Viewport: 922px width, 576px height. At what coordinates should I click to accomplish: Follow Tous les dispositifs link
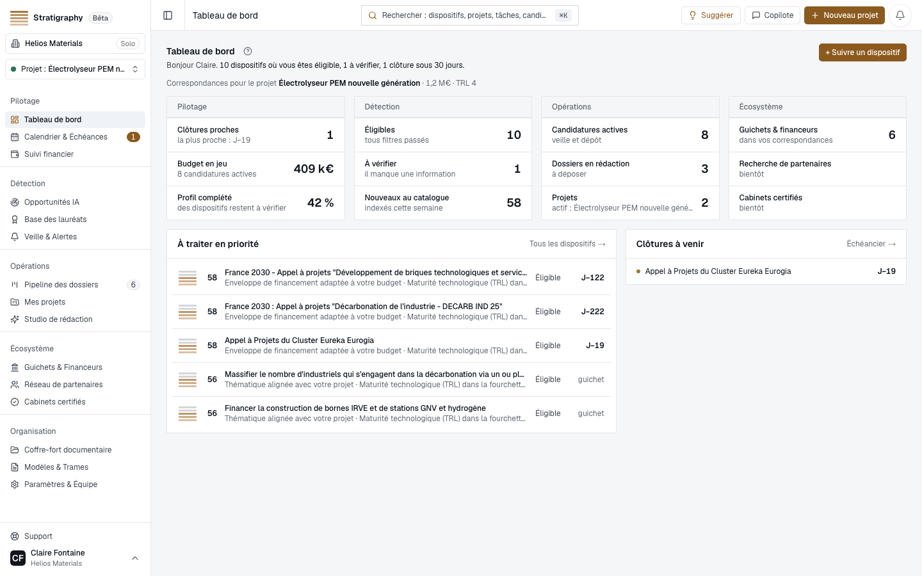[x=567, y=244]
